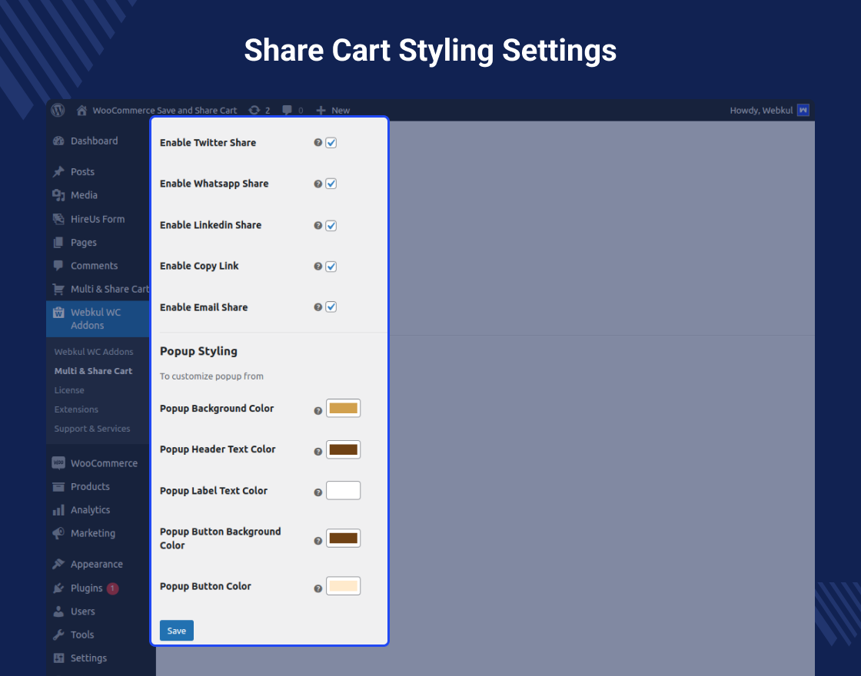Viewport: 861px width, 676px height.
Task: Click the WooCommerce icon in sidebar
Action: 58,463
